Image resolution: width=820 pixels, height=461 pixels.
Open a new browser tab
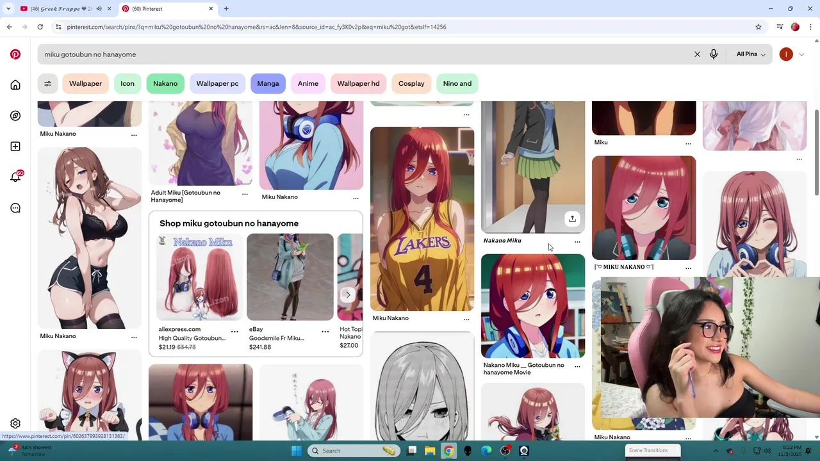click(226, 9)
